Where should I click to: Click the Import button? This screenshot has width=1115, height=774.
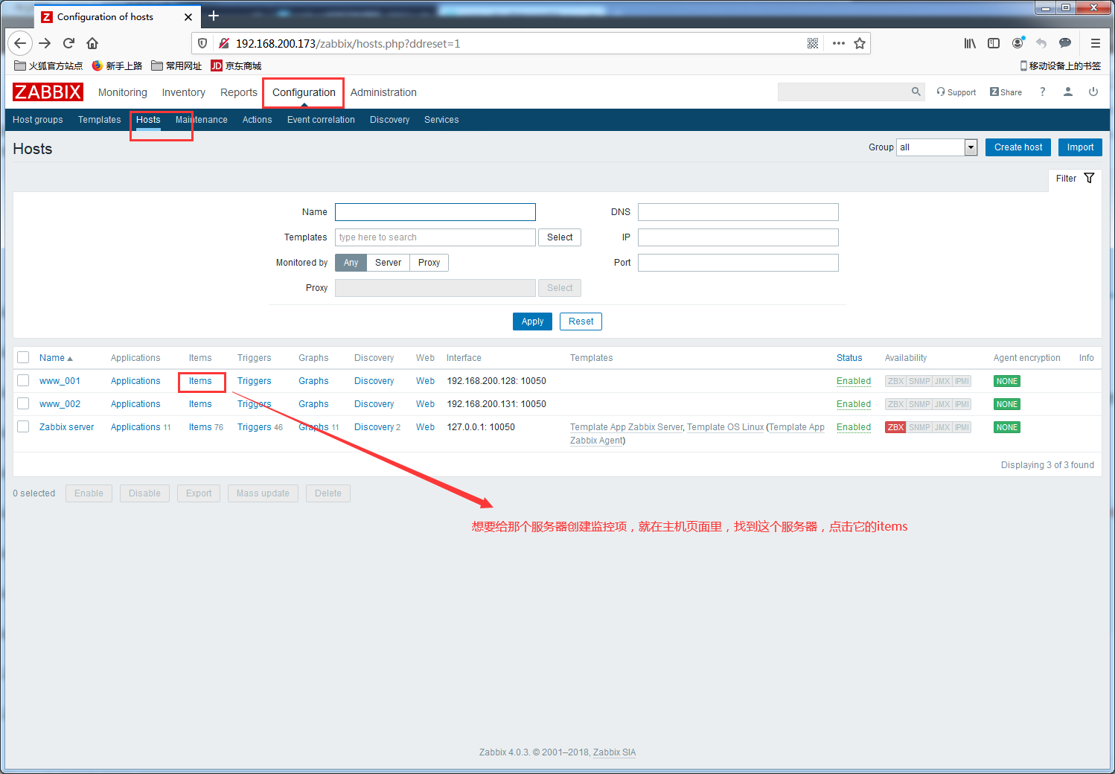(x=1080, y=147)
